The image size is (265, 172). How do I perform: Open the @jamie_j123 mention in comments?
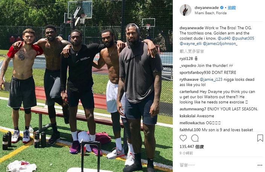pyautogui.click(x=211, y=79)
